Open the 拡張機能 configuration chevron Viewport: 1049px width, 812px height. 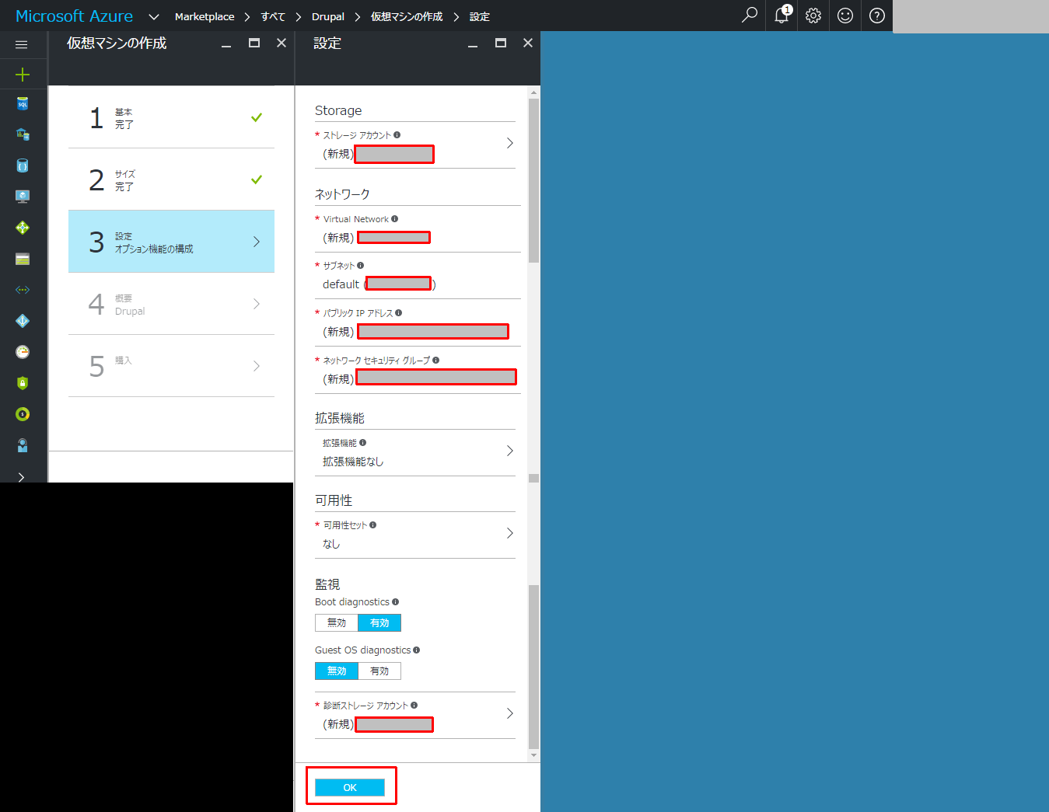510,451
